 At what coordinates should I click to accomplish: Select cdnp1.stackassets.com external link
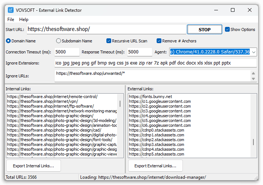tap(157, 135)
